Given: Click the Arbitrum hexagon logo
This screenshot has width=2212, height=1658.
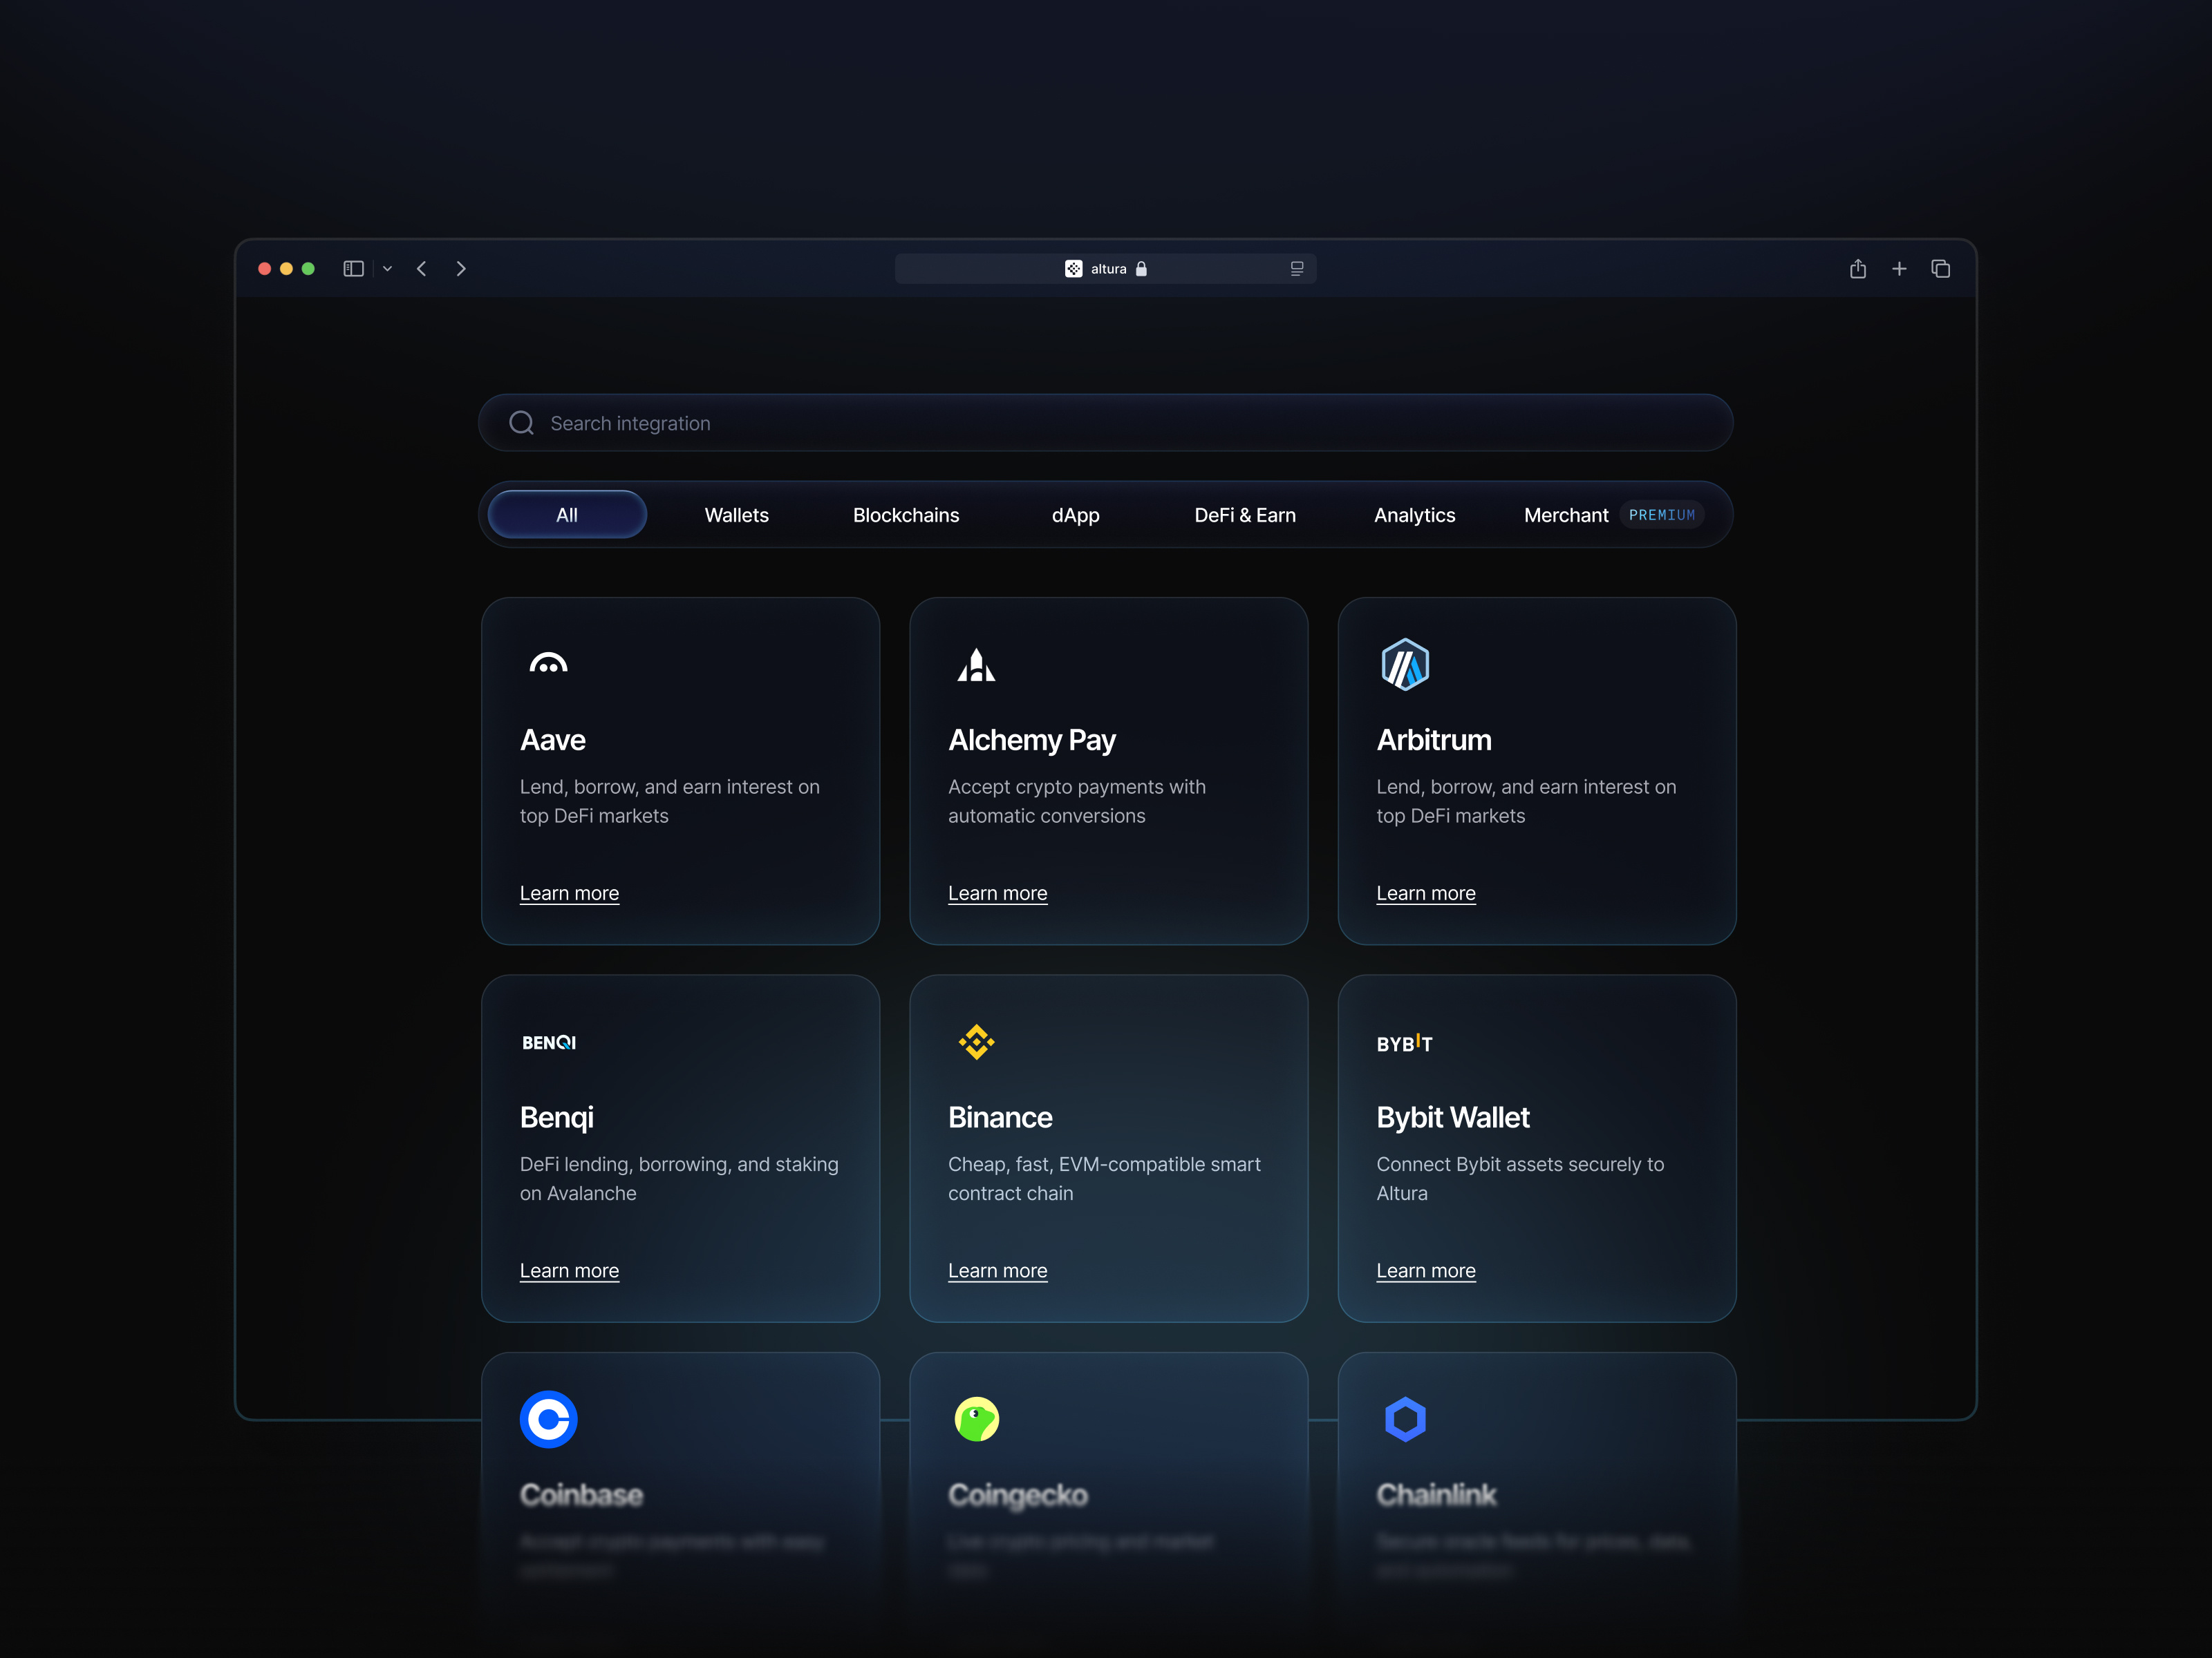Looking at the screenshot, I should pyautogui.click(x=1405, y=663).
